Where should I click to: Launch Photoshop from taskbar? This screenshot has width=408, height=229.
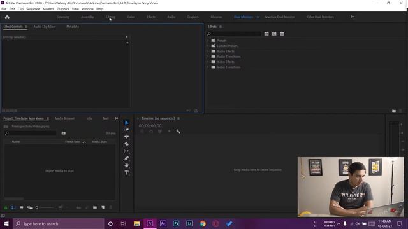(176, 223)
